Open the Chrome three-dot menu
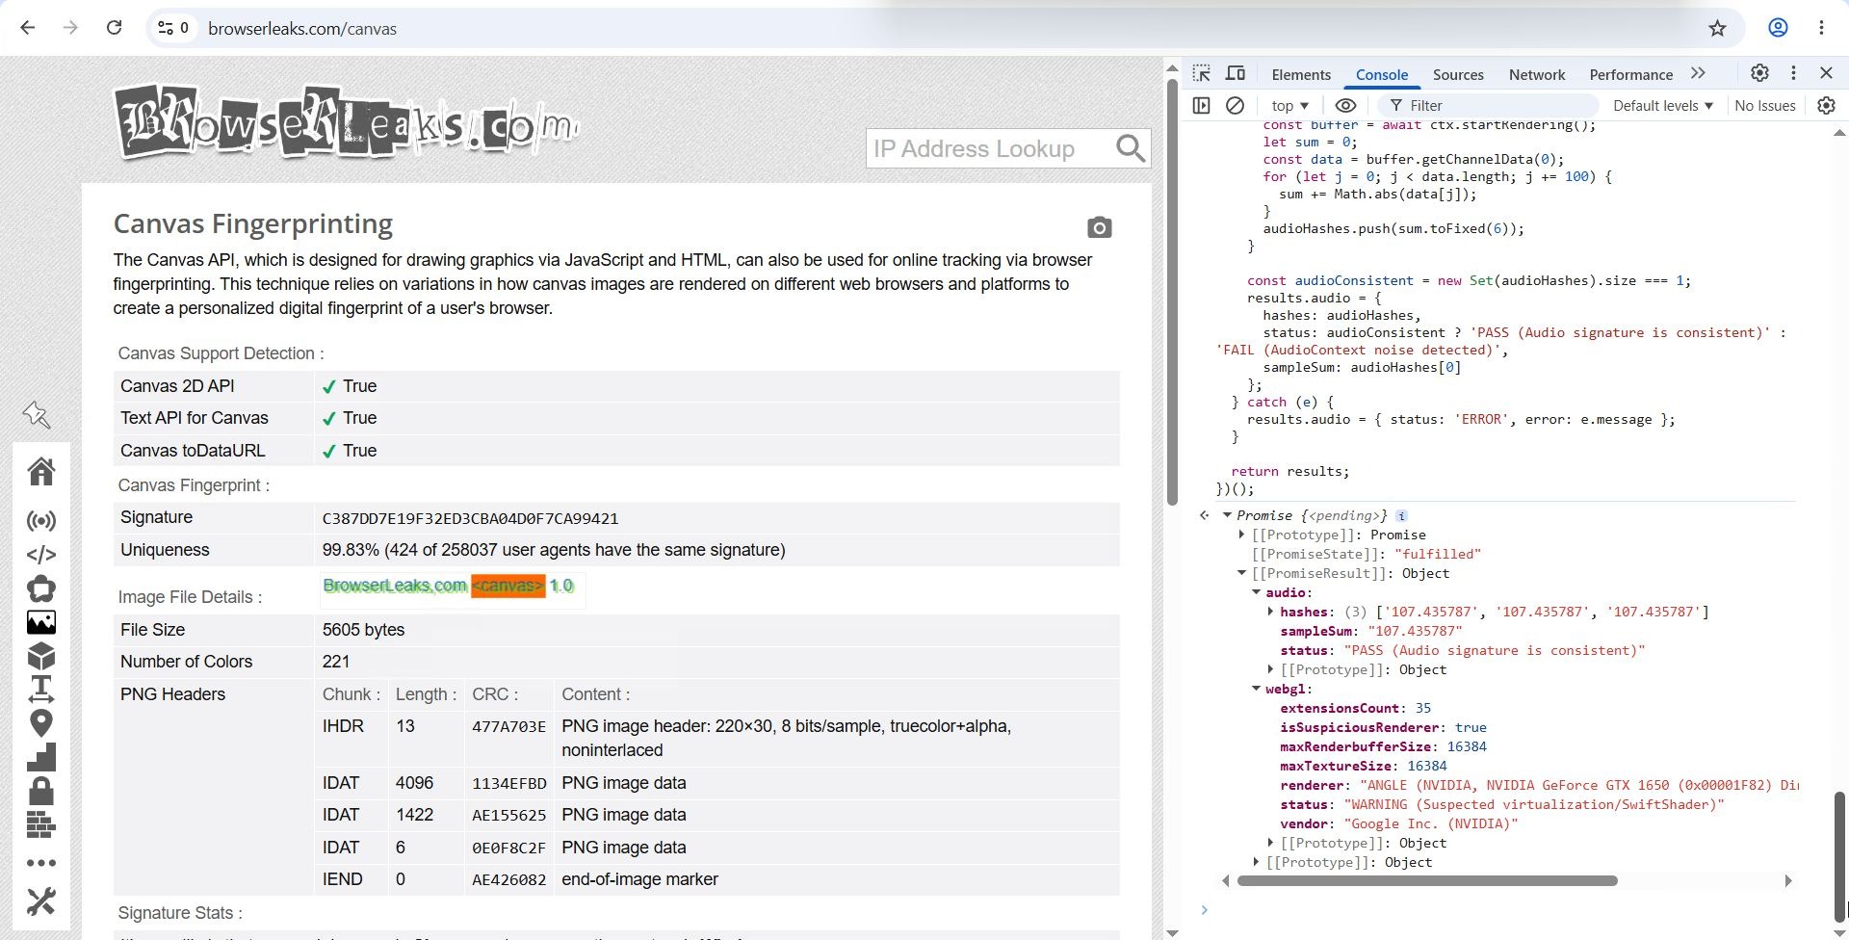Screen dimensions: 1849x940 tap(1821, 28)
